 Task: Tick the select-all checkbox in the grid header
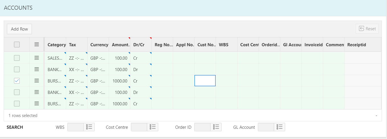17,45
